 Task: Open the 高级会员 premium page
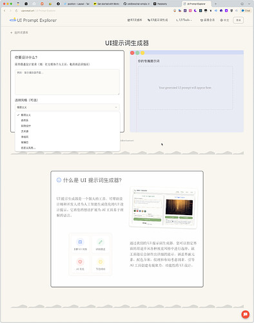[208, 20]
